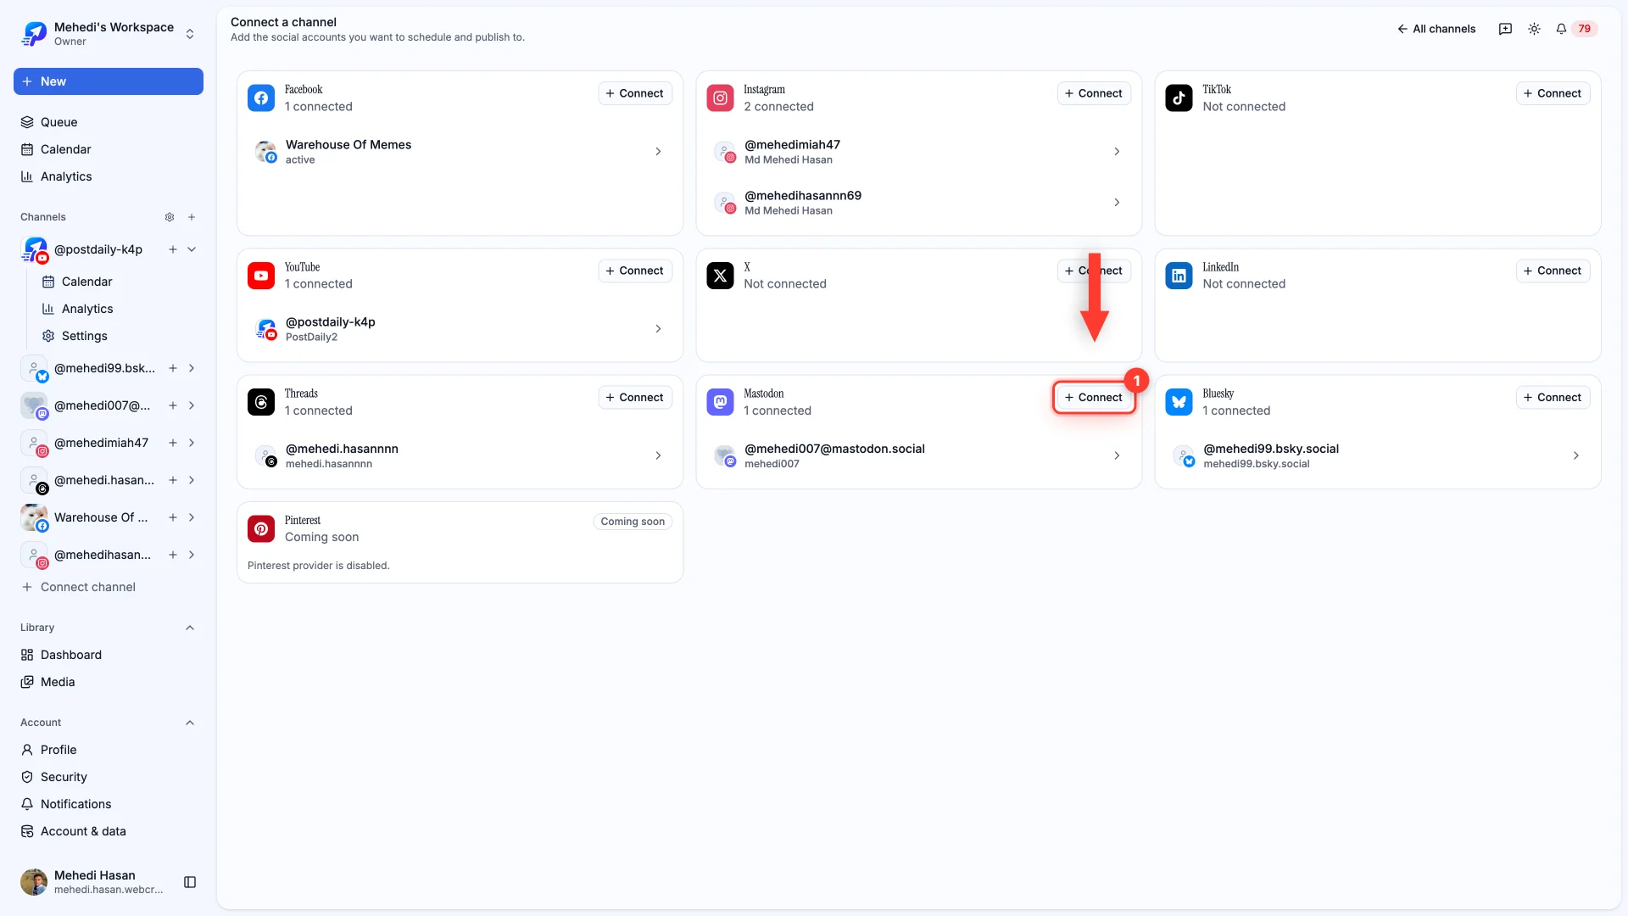Click the Pinterest logo icon

(261, 528)
